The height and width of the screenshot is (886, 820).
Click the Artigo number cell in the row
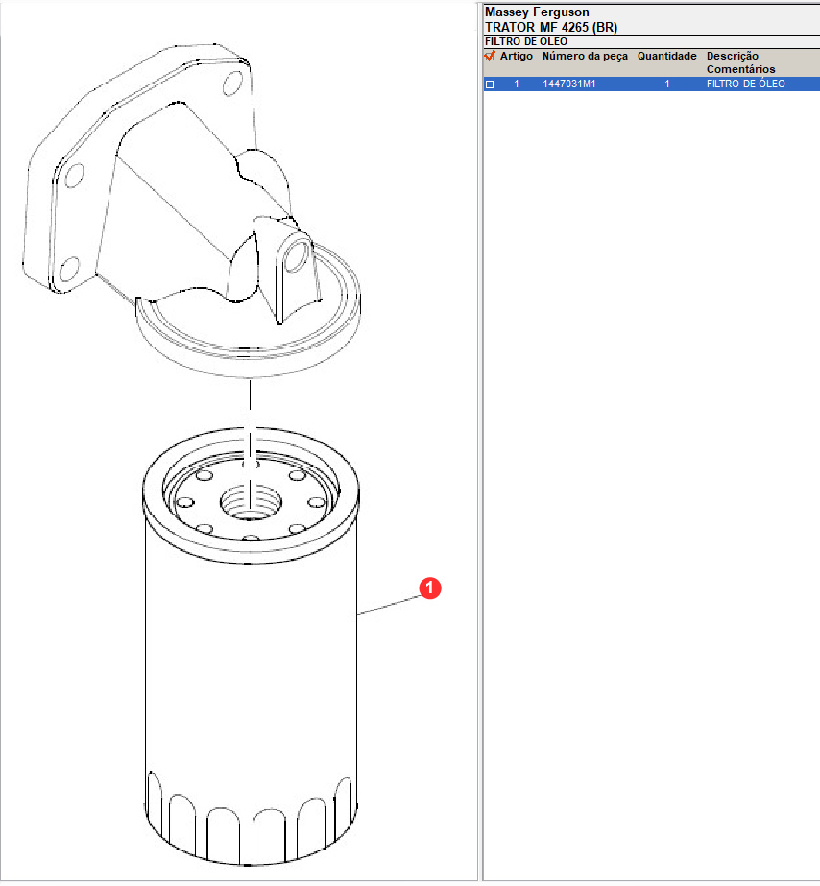coord(517,84)
